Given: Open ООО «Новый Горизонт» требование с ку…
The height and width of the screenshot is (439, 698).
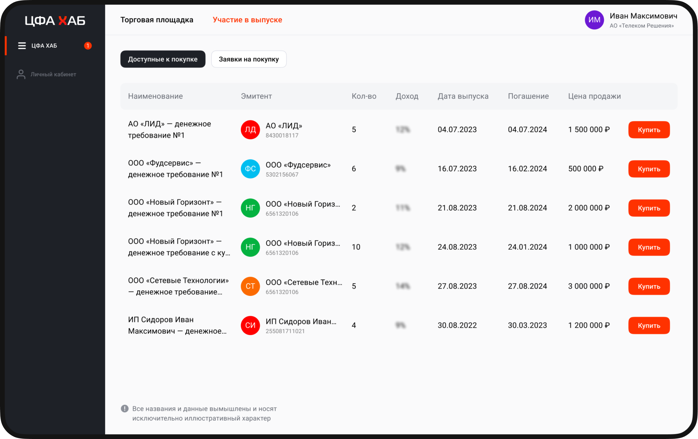Looking at the screenshot, I should click(179, 247).
